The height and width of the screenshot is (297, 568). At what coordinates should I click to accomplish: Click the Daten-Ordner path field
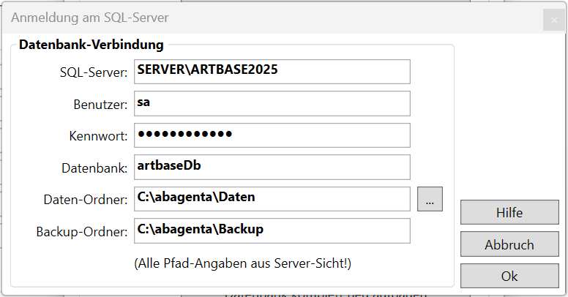(x=272, y=199)
